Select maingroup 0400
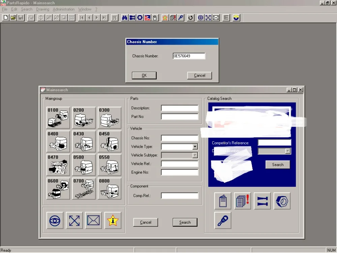Viewport: 337px width, 253px height. (58, 141)
